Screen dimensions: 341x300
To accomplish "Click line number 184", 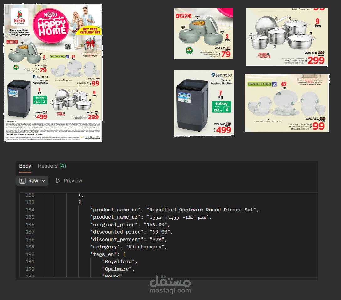I will (x=30, y=210).
